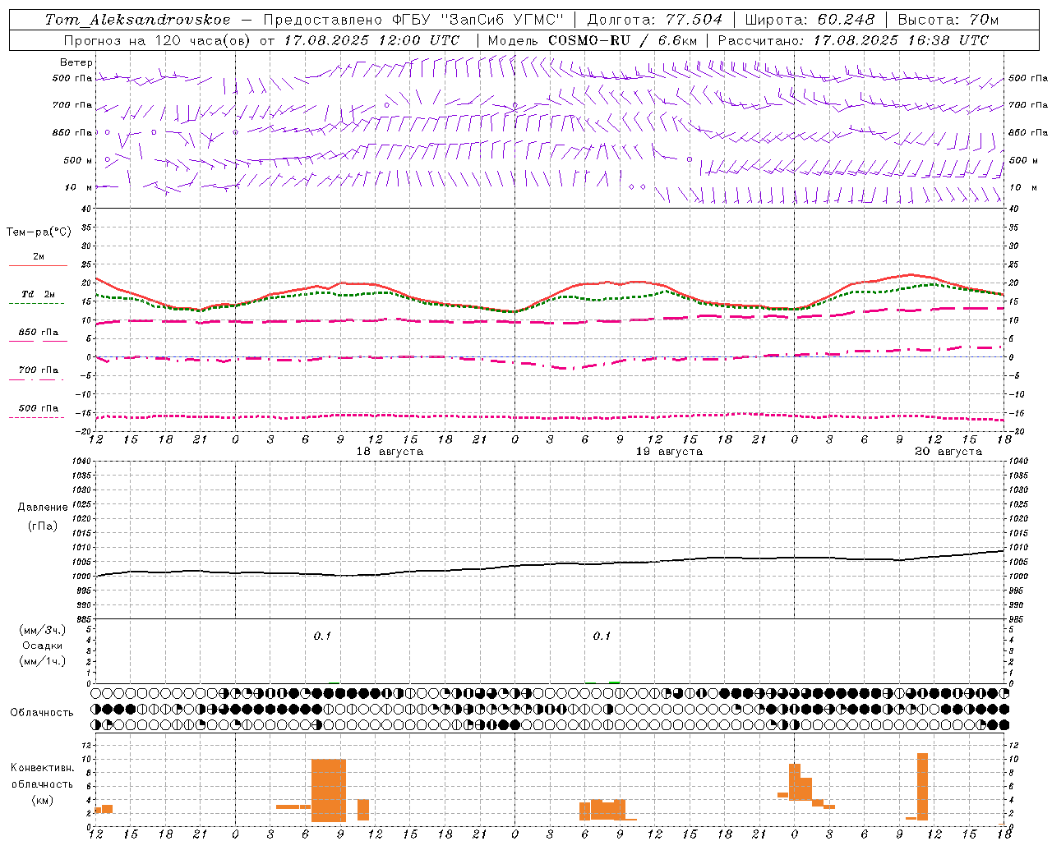Click the '19 августа' date label
1052x841 pixels.
[669, 452]
